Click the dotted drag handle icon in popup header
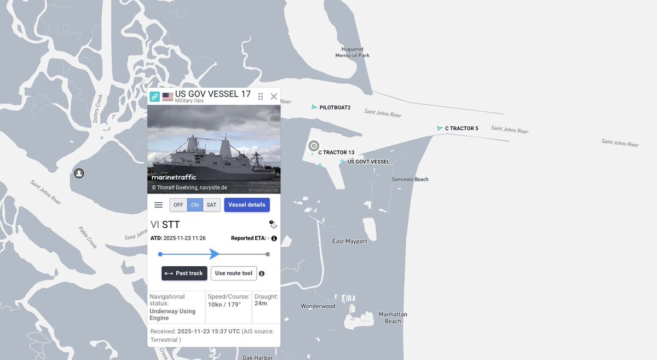This screenshot has height=360, width=657. click(261, 96)
